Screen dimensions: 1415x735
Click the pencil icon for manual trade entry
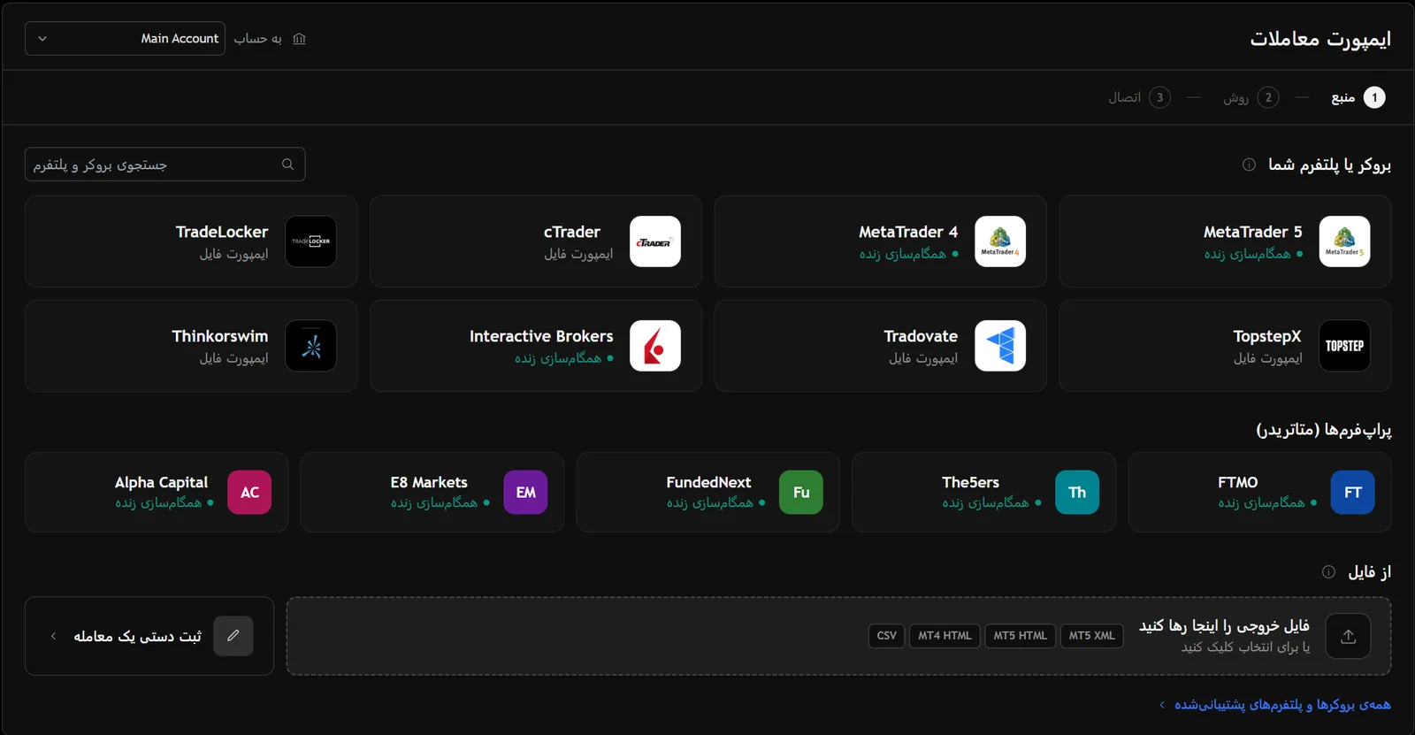point(233,636)
